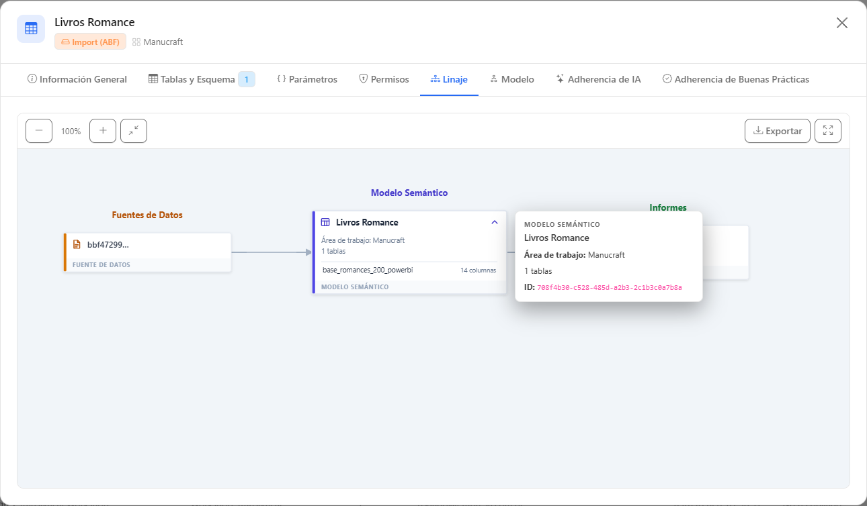Click the 100% zoom level text
The width and height of the screenshot is (867, 506).
[x=71, y=131]
